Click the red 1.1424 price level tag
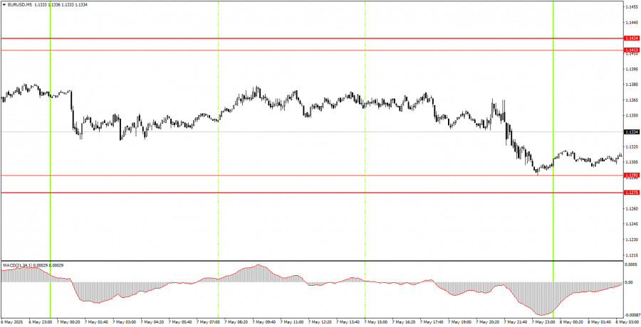 [632, 38]
